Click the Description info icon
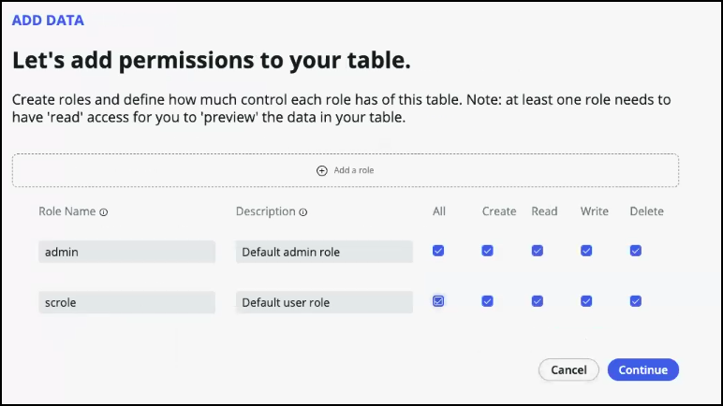Viewport: 723px width, 406px height. (303, 212)
